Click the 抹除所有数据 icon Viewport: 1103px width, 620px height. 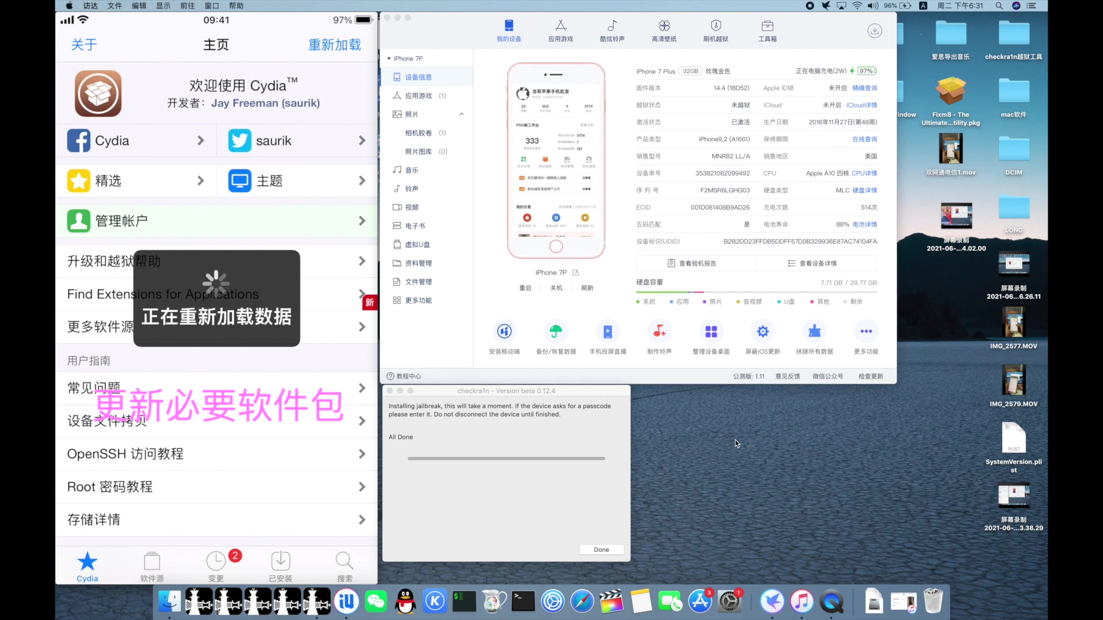[x=815, y=331]
